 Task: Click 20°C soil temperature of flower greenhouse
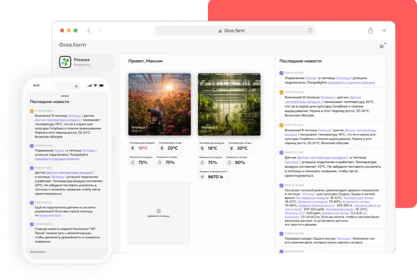click(x=170, y=146)
